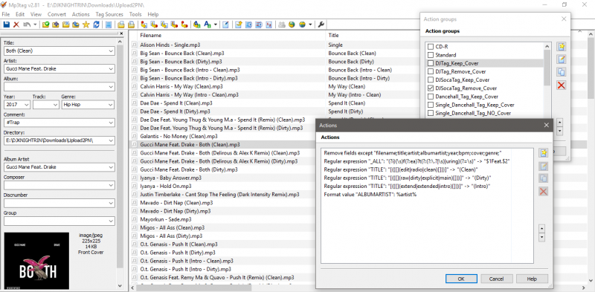Select file Mayorkun - Sade.mp3
This screenshot has height=292, width=595.
click(x=166, y=220)
